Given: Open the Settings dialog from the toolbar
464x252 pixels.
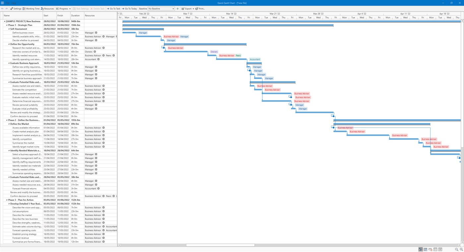Looking at the screenshot, I should [x=16, y=9].
